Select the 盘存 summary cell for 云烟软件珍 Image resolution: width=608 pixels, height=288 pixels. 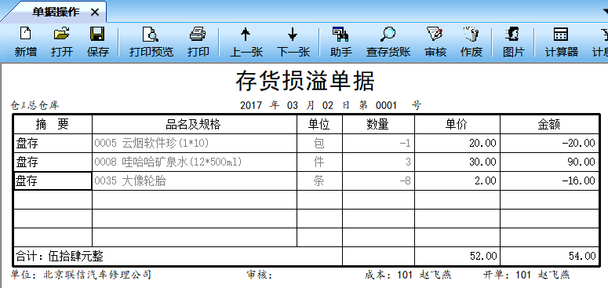tap(53, 144)
